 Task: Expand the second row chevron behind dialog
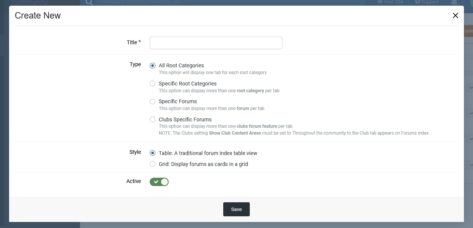[471, 113]
